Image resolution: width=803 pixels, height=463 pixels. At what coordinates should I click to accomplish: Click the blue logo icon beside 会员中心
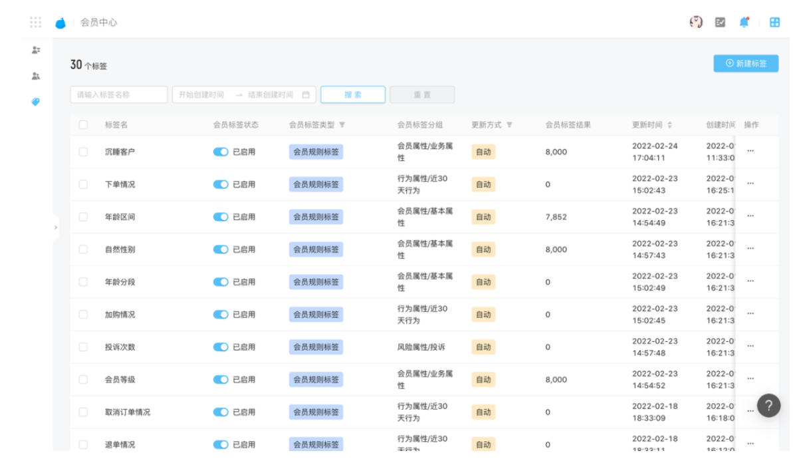pyautogui.click(x=60, y=23)
